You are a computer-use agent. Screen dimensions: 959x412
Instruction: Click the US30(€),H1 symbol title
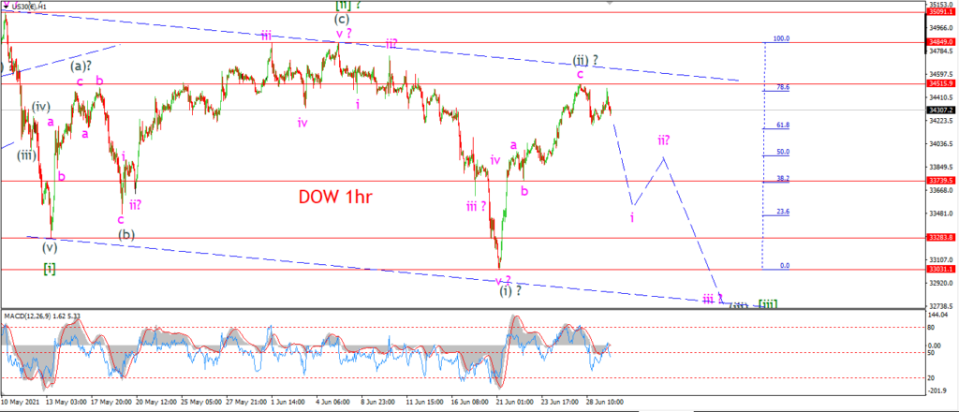[x=29, y=7]
